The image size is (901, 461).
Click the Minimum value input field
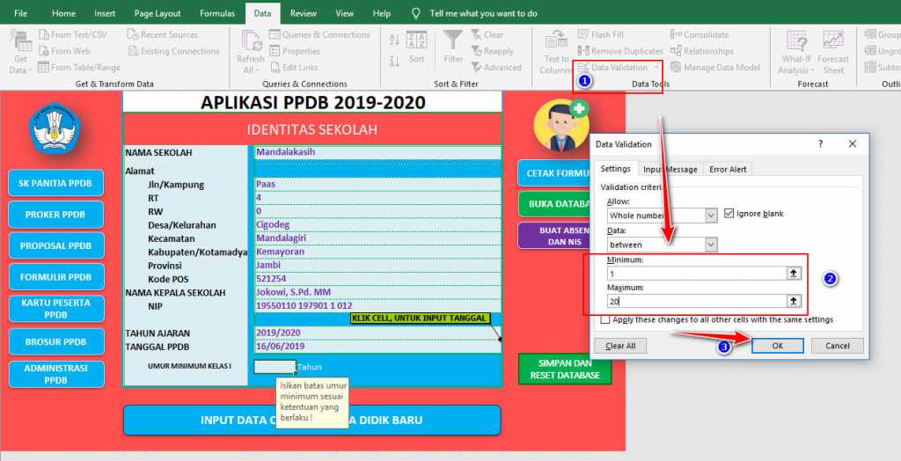tap(697, 274)
